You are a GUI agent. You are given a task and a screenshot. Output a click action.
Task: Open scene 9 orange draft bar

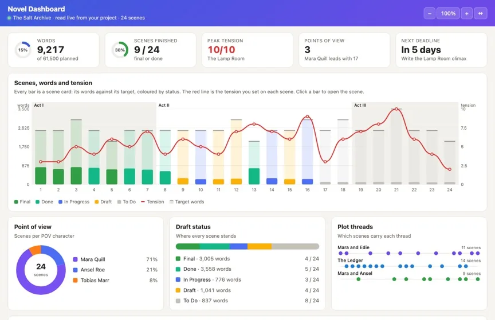[x=183, y=181]
